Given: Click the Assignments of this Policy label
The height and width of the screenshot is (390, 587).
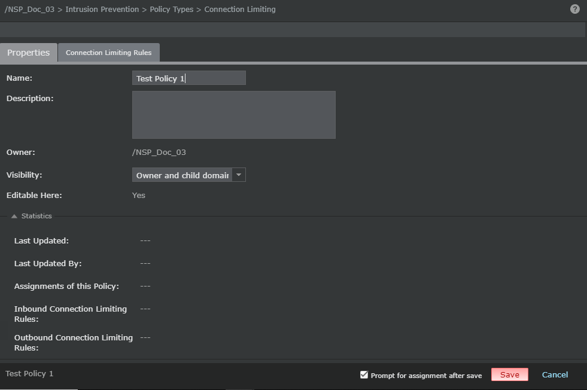Looking at the screenshot, I should tap(66, 287).
